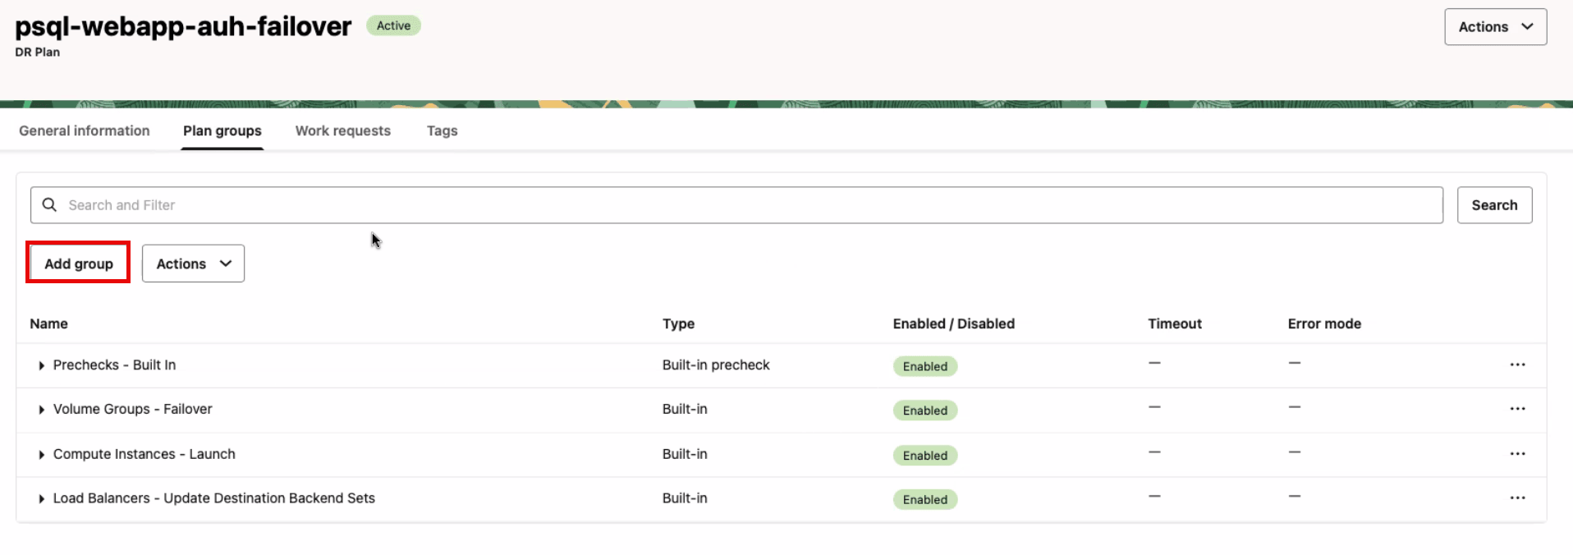Expand the Compute Instances - Launch group
This screenshot has width=1573, height=555.
41,455
